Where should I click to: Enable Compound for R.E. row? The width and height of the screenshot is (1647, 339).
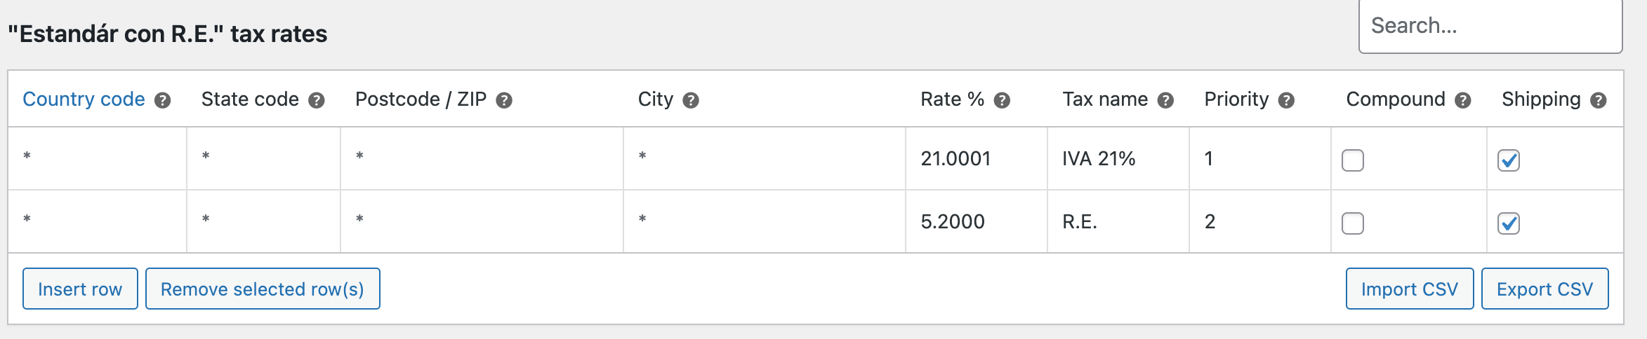coord(1353,223)
